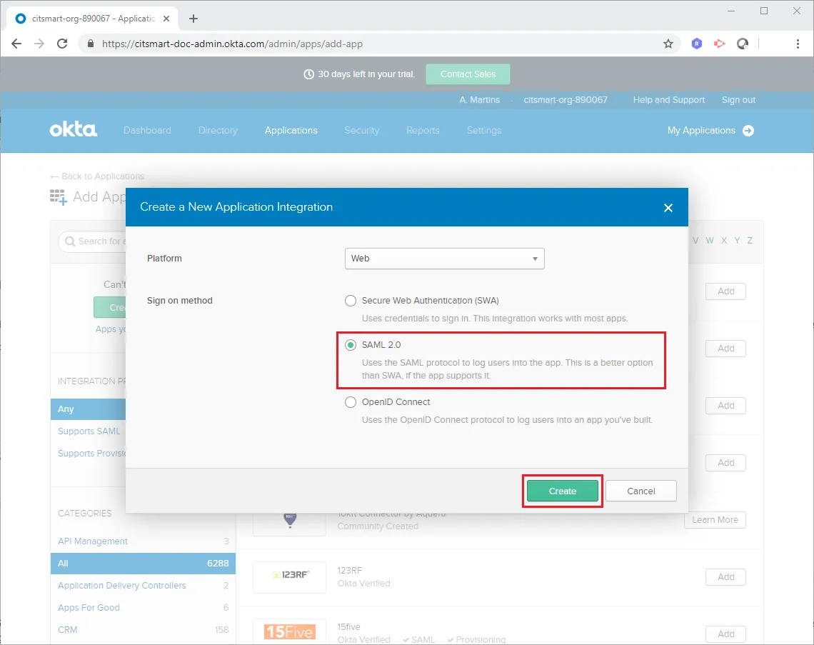The width and height of the screenshot is (814, 645).
Task: Cancel the new application integration dialog
Action: [x=640, y=491]
